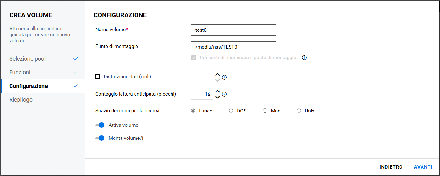Go to the Selezione pool step
Screen dimensions: 440x176
27,59
